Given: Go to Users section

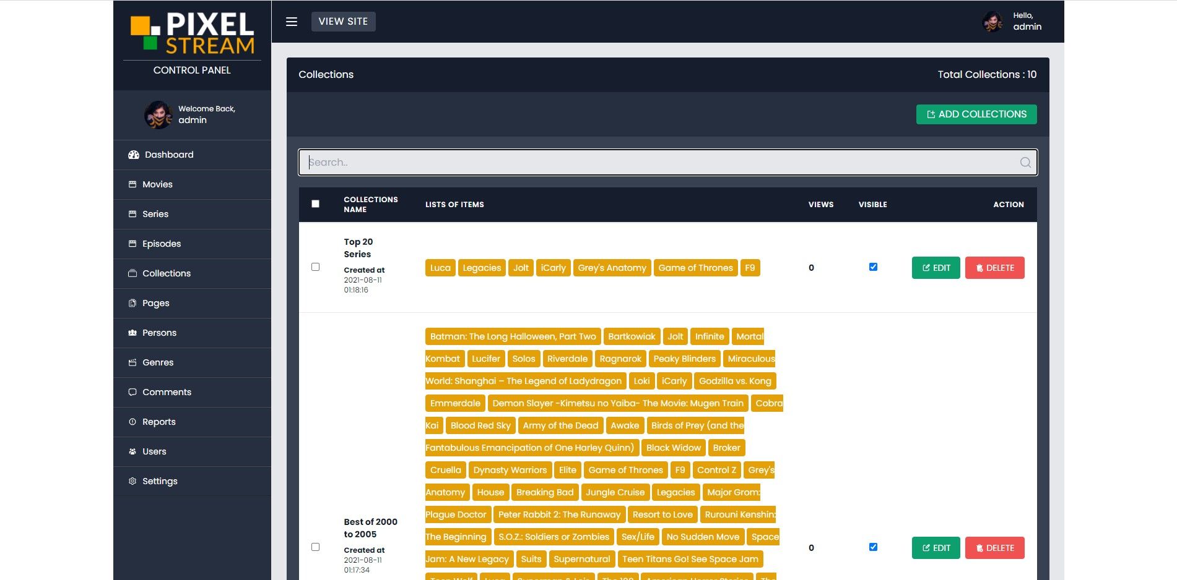Looking at the screenshot, I should 192,451.
